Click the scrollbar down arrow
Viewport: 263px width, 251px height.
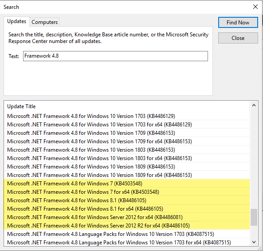254,242
